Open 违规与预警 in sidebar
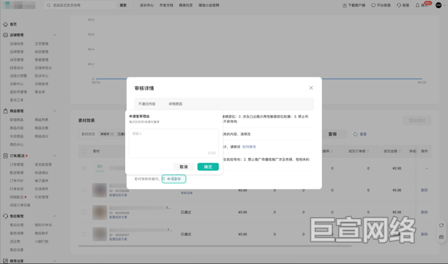 coord(18,76)
